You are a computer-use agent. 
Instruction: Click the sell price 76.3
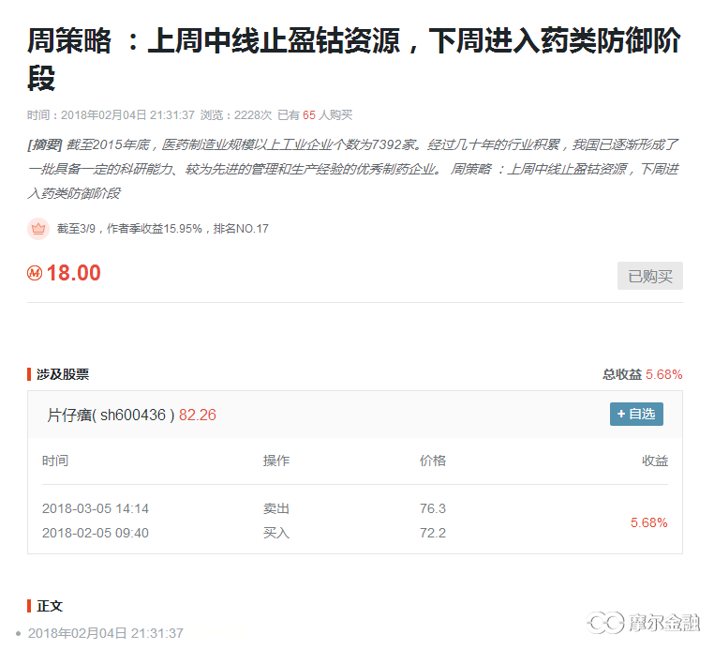pyautogui.click(x=433, y=508)
